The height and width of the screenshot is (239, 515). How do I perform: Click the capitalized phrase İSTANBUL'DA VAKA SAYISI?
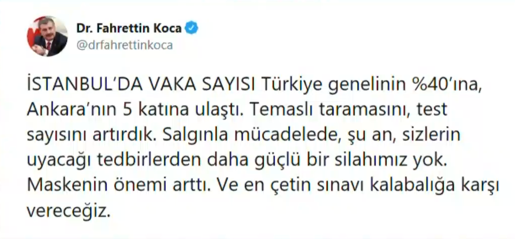(141, 85)
